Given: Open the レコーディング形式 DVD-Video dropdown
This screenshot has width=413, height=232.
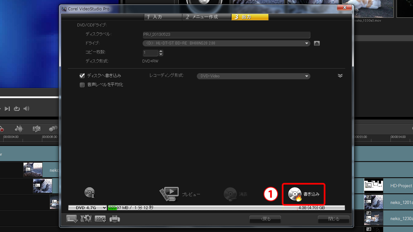Looking at the screenshot, I should [253, 76].
